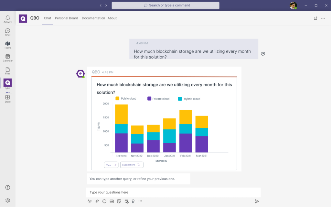
Task: Expand the View option below chart
Action: point(111,165)
